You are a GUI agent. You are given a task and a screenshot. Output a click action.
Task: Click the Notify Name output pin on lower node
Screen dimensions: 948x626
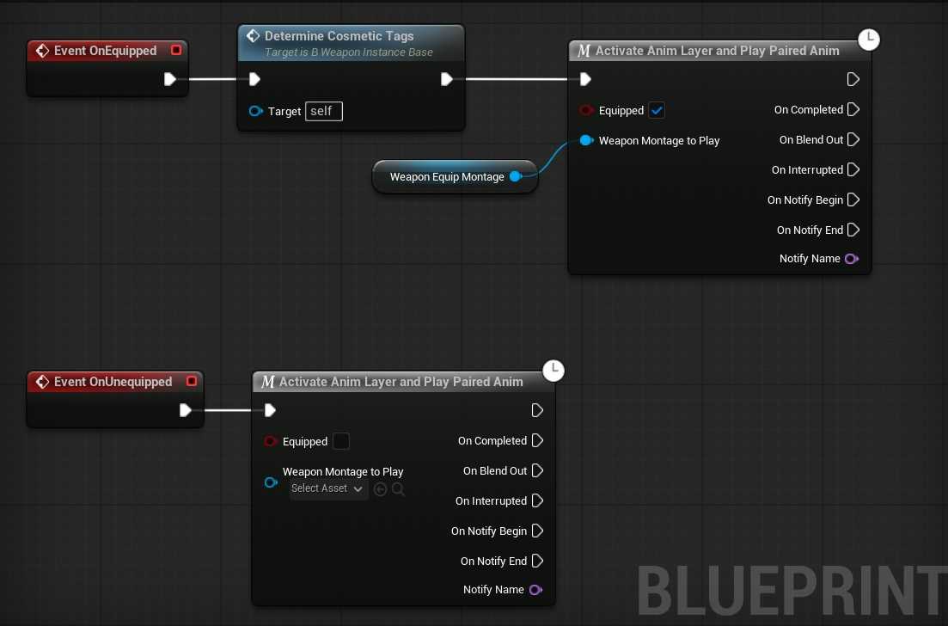[536, 590]
